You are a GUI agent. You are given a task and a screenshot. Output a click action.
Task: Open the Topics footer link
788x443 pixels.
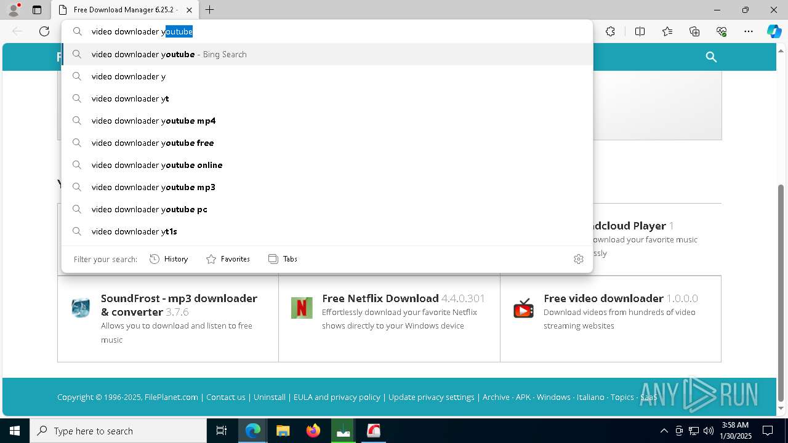click(622, 397)
